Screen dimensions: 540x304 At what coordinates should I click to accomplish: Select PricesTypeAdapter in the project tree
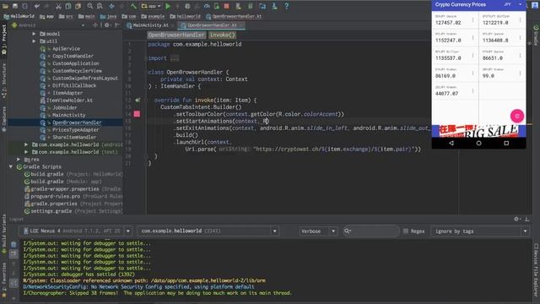coord(75,130)
